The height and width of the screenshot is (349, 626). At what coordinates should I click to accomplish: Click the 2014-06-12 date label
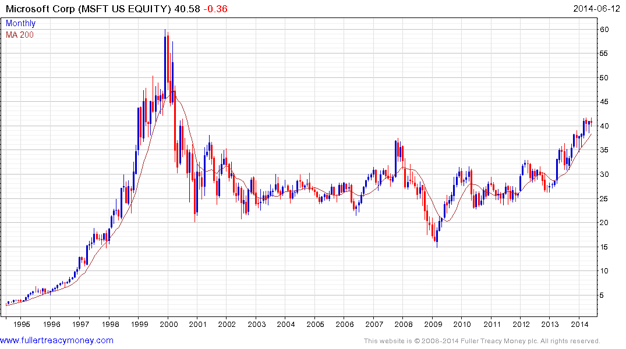click(596, 9)
